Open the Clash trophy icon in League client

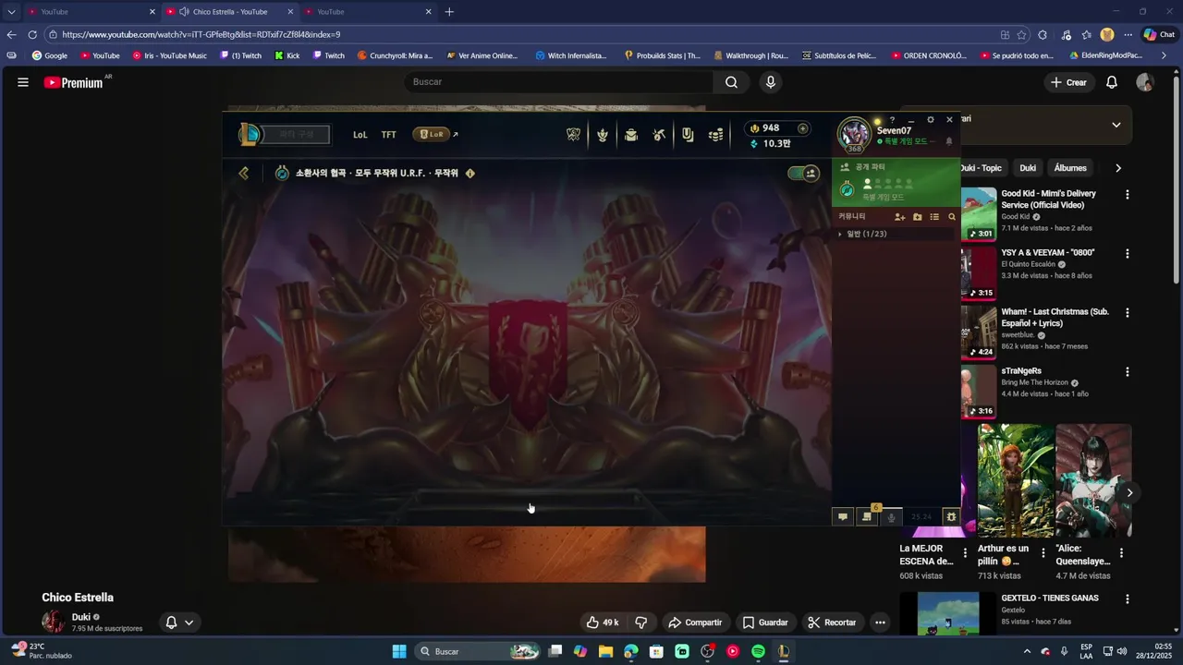coord(573,135)
